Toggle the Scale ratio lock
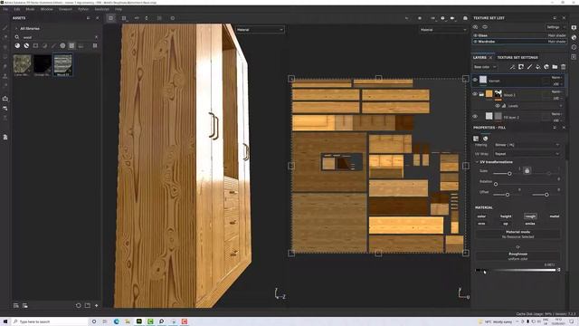This screenshot has width=579, height=326. click(x=527, y=171)
